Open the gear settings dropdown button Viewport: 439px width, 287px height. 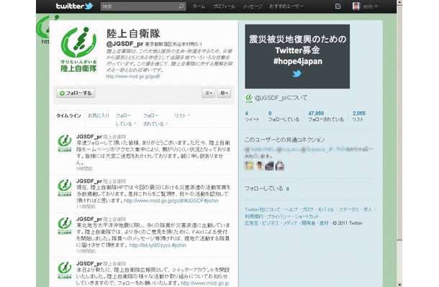(x=224, y=93)
